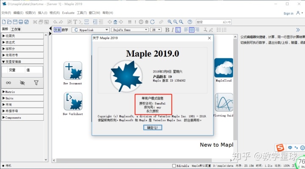Switch to 数学 math mode

tap(65, 30)
